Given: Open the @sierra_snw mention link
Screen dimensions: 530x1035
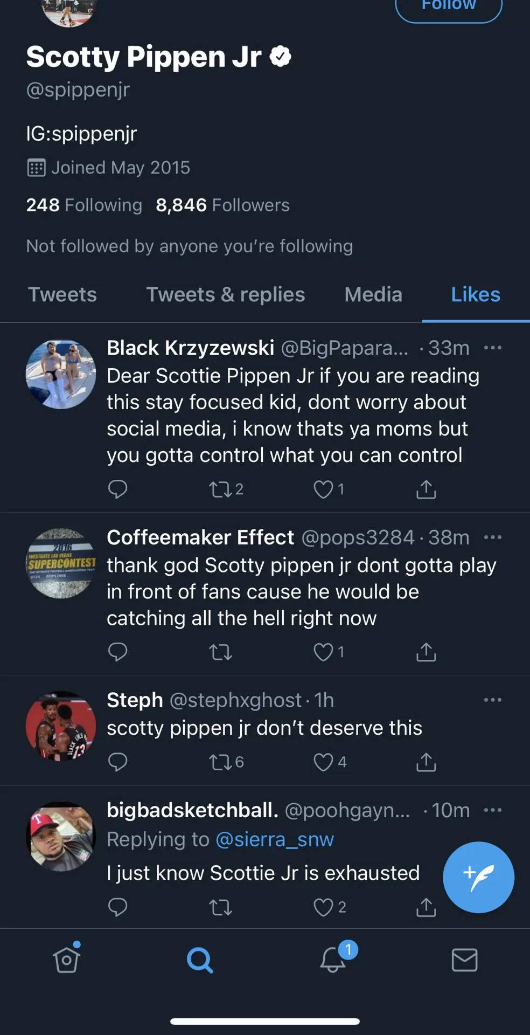Looking at the screenshot, I should tap(275, 839).
